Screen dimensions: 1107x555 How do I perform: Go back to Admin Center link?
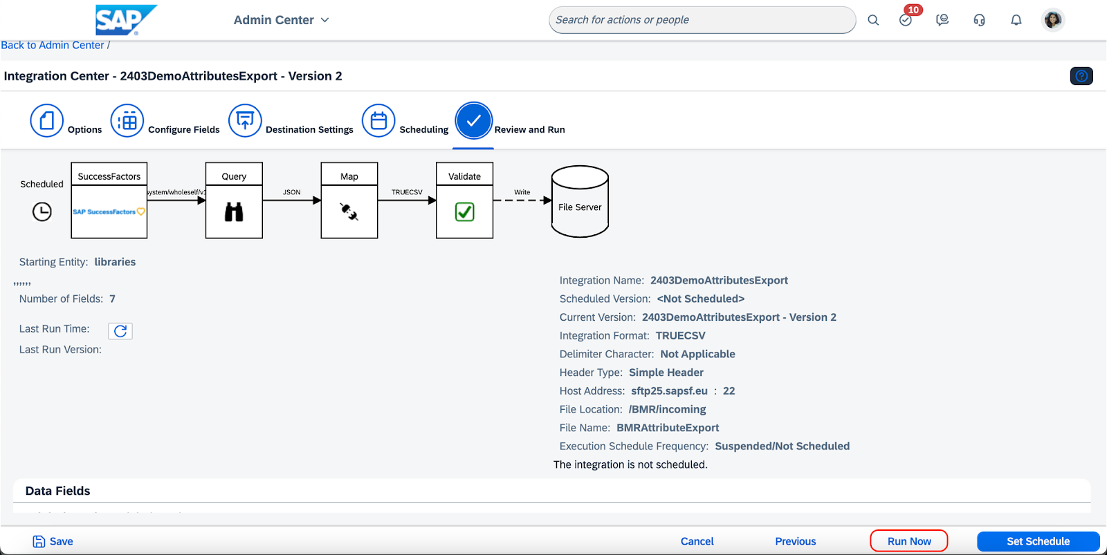pyautogui.click(x=53, y=45)
